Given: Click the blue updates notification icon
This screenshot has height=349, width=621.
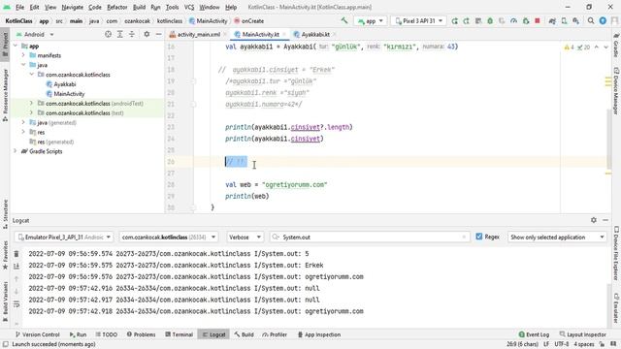Looking at the screenshot, I should point(603,21).
